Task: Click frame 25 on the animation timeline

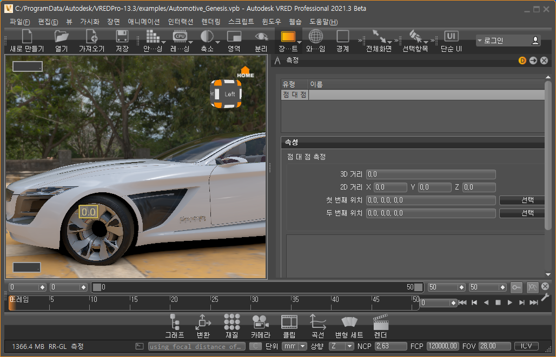Action: (x=211, y=302)
